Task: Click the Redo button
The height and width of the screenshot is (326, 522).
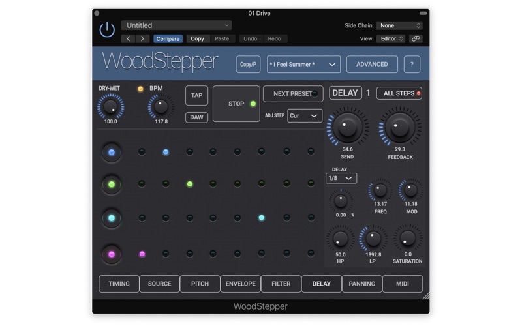Action: [275, 39]
